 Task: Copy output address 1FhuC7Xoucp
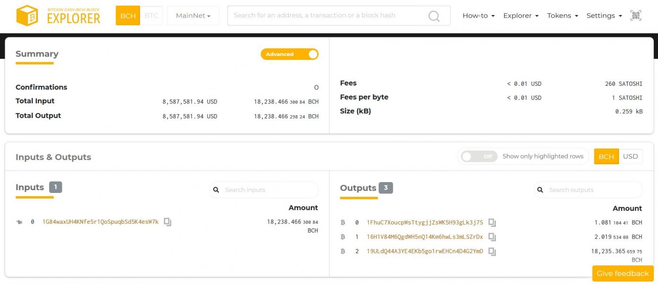tap(492, 223)
